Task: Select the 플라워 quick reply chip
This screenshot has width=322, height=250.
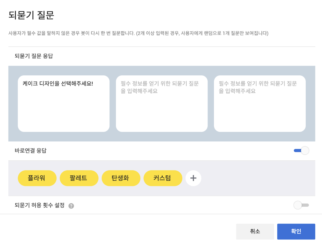Action: 37,178
